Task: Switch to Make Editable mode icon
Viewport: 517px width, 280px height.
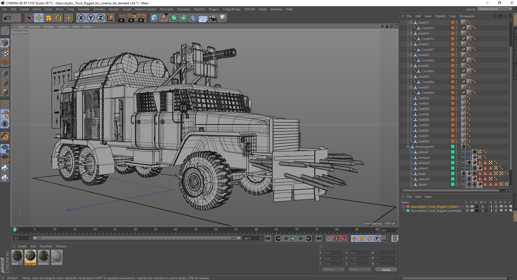Action: click(5, 31)
